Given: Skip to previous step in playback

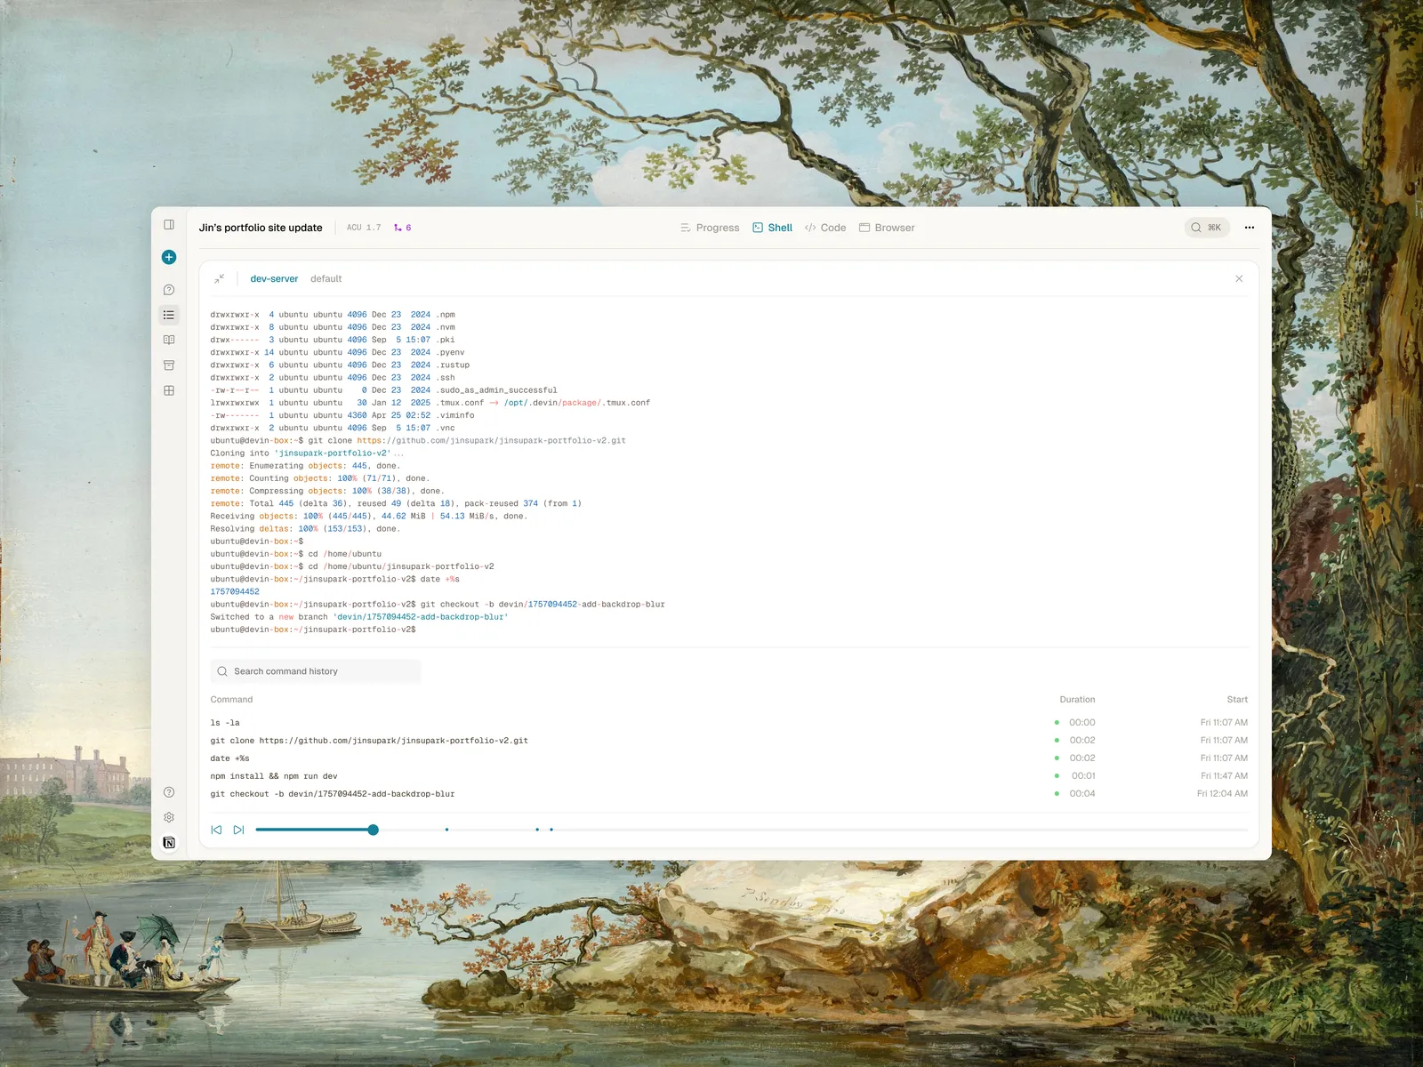Looking at the screenshot, I should [x=216, y=830].
